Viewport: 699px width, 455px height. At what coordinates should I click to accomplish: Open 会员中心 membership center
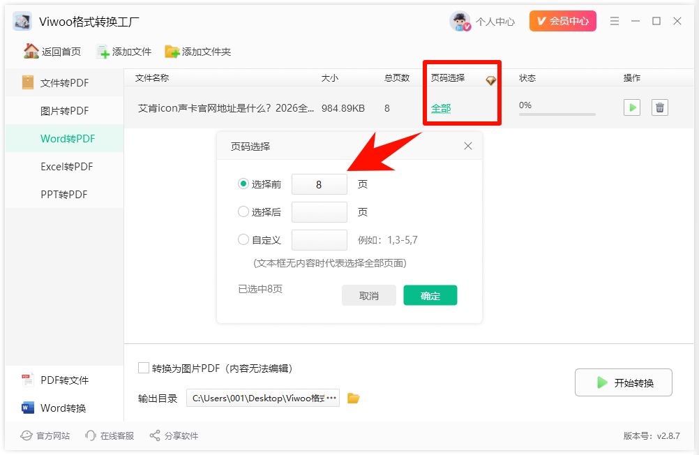(562, 21)
